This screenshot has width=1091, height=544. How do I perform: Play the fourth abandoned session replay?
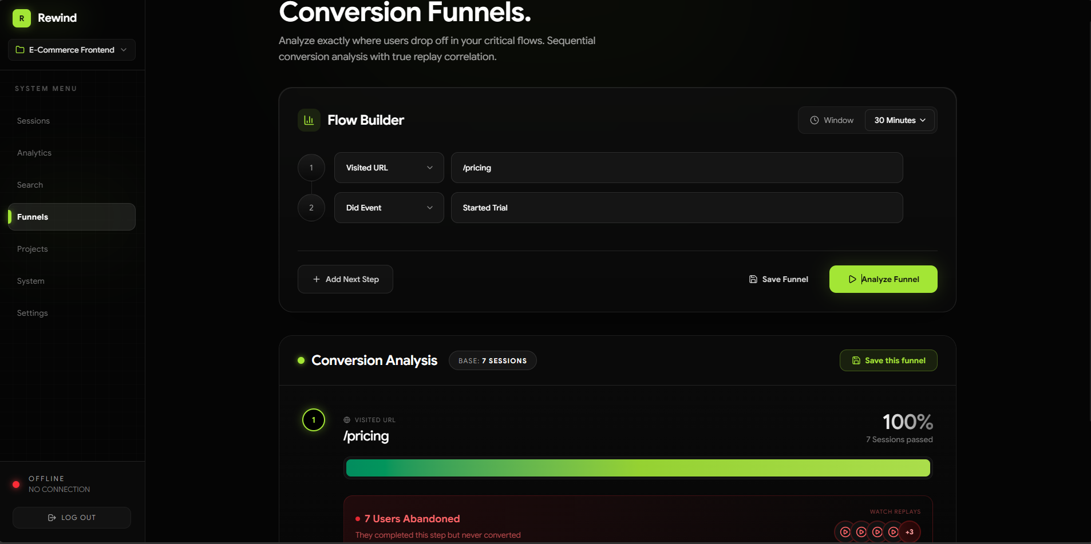pyautogui.click(x=893, y=532)
